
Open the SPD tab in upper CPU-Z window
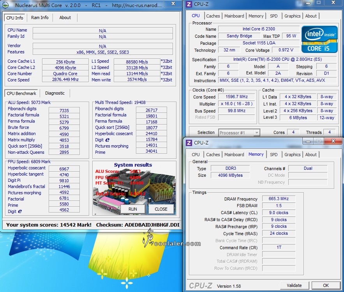click(x=273, y=16)
